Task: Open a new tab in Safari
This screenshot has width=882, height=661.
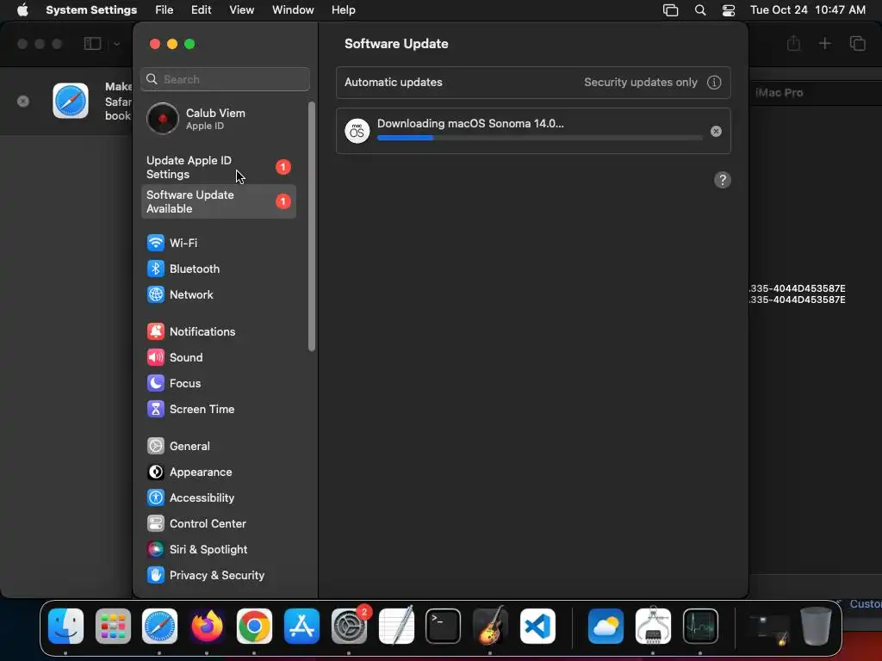Action: (824, 43)
